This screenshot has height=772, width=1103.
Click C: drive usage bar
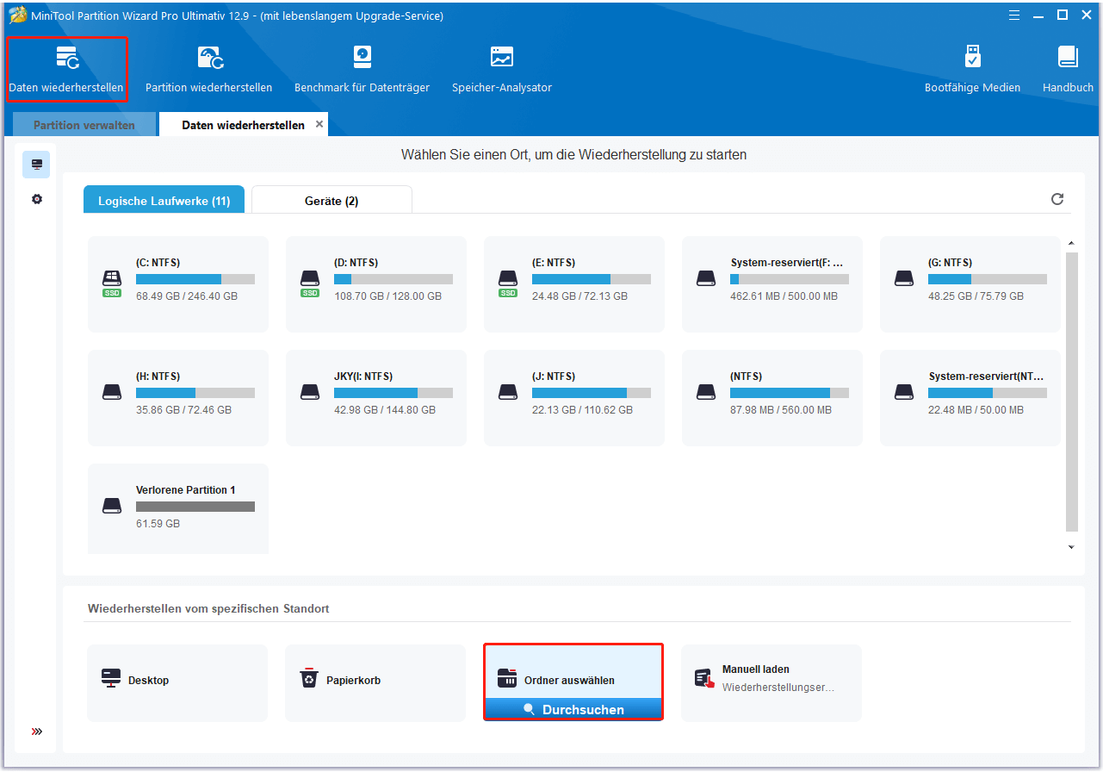pos(195,279)
